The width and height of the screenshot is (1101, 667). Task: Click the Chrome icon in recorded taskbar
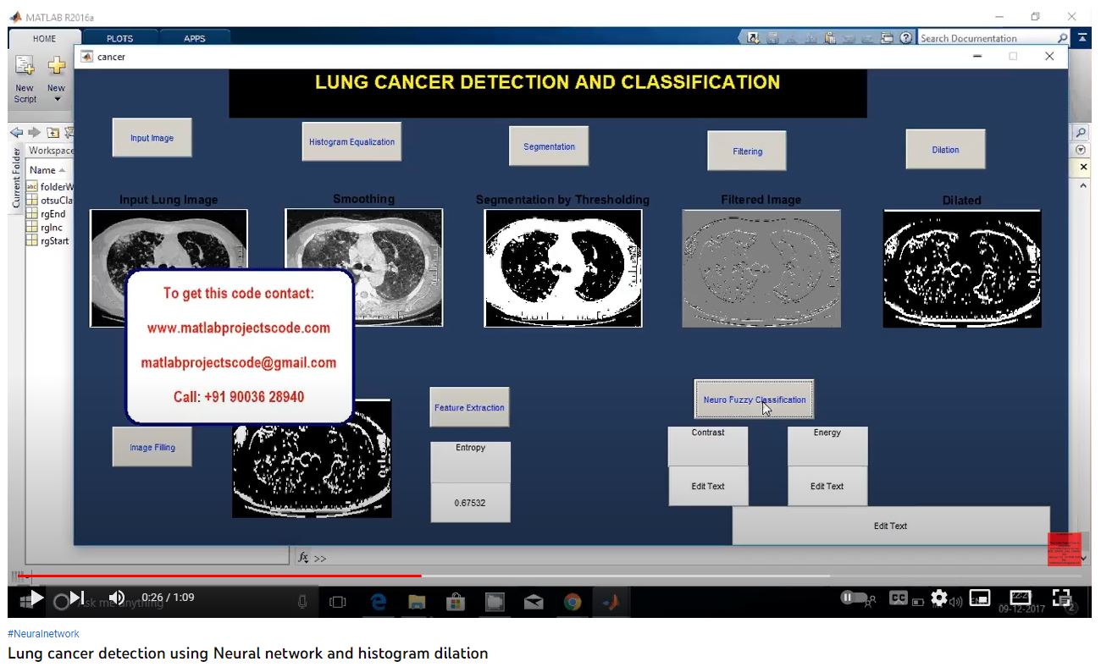point(573,603)
